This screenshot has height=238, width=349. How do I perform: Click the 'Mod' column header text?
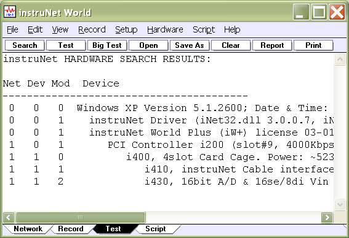click(x=60, y=83)
